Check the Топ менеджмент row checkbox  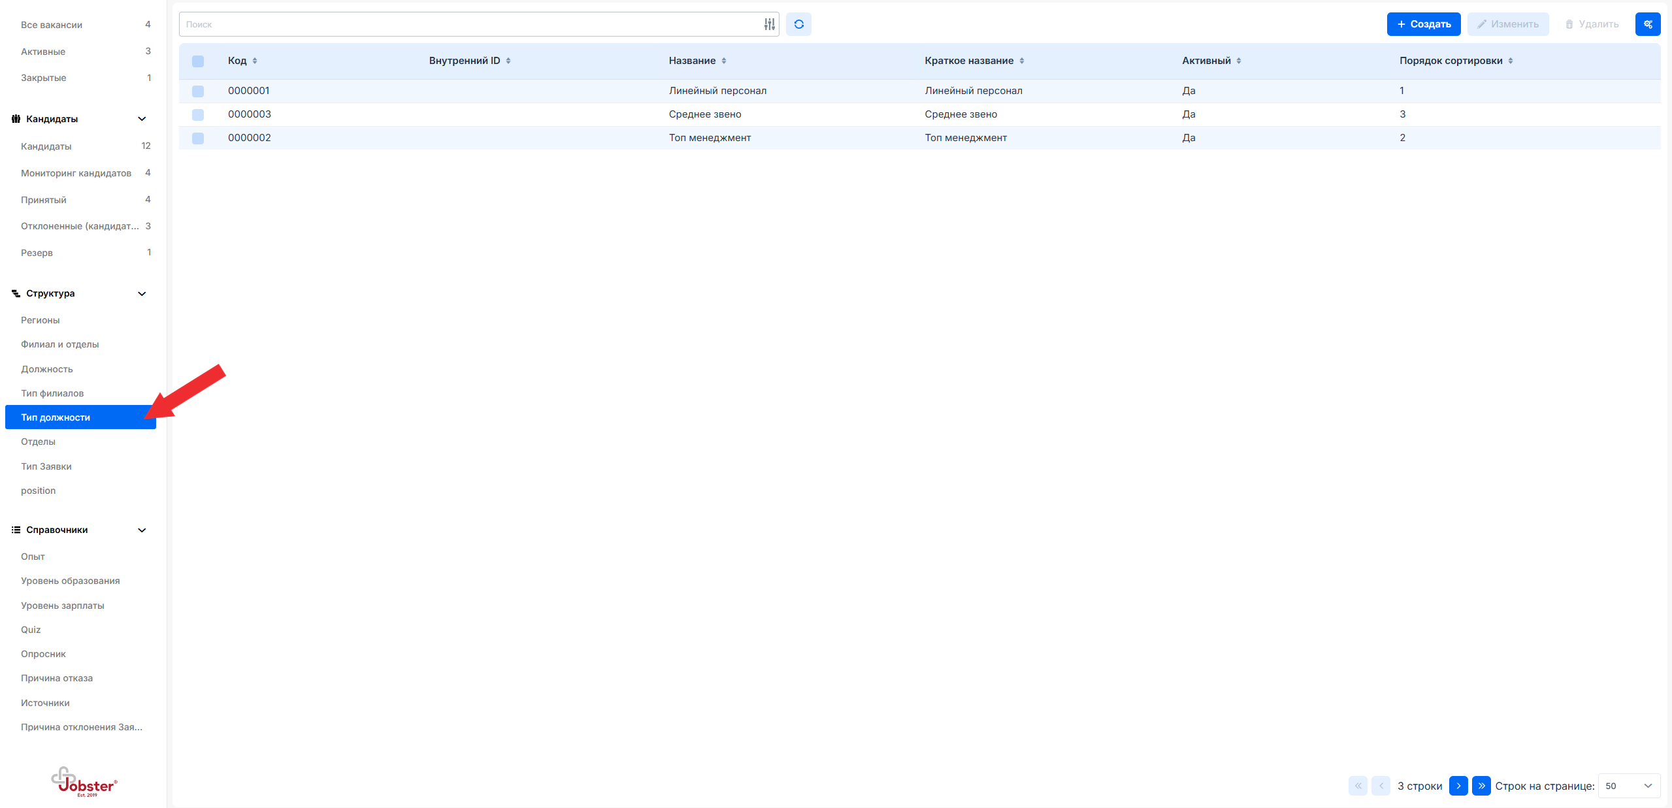coord(198,138)
